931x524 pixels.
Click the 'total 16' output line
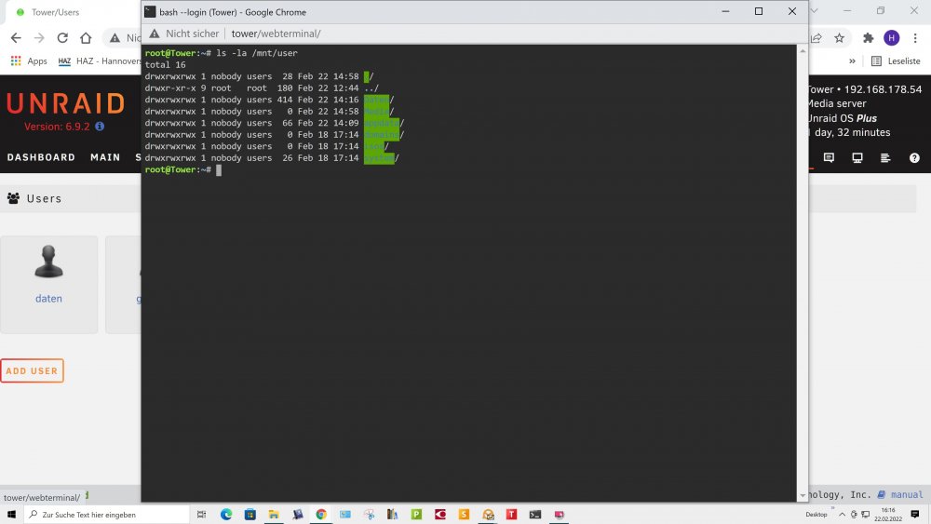165,64
